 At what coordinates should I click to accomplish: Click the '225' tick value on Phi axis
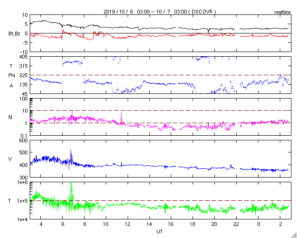[x=24, y=75]
